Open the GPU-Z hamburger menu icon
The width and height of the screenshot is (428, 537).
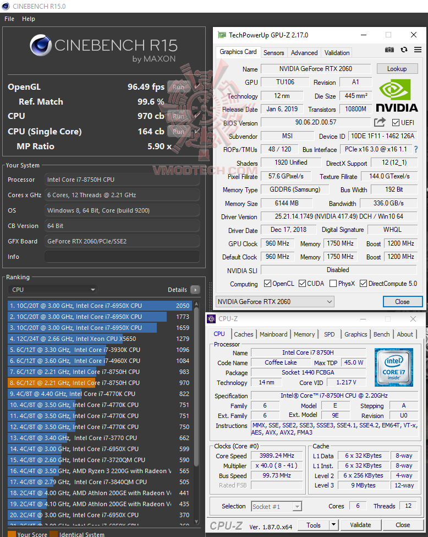coord(418,50)
